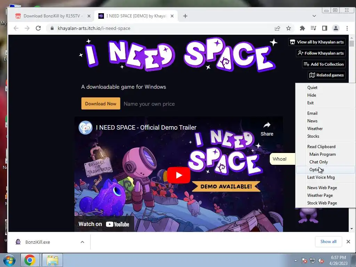The height and width of the screenshot is (267, 356).
Task: Click the Action Center flag tray icon
Action: (x=304, y=260)
